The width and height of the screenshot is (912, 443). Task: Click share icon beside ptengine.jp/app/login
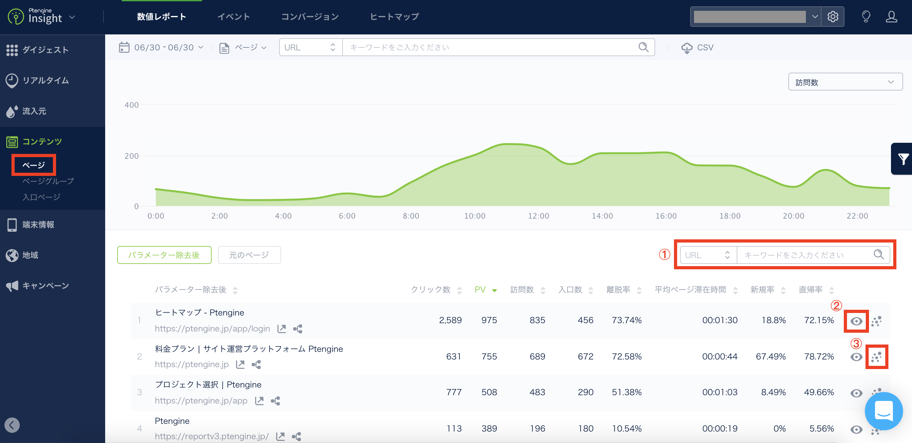coord(297,329)
